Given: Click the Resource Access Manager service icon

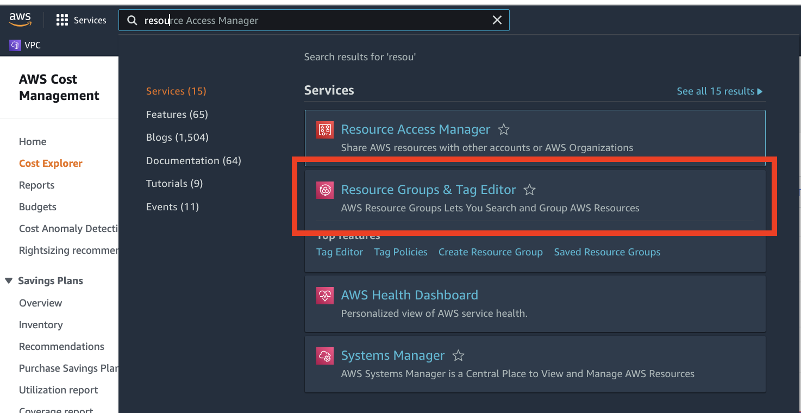Looking at the screenshot, I should pyautogui.click(x=324, y=130).
